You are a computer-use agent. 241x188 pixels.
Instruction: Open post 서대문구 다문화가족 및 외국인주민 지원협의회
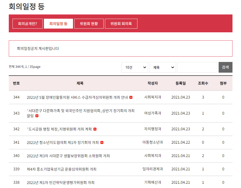(x=80, y=113)
